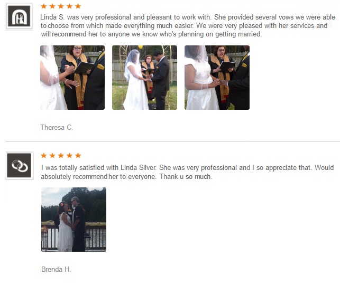Open Brenda's photo of couple on deck
340x285 pixels.
pyautogui.click(x=73, y=220)
